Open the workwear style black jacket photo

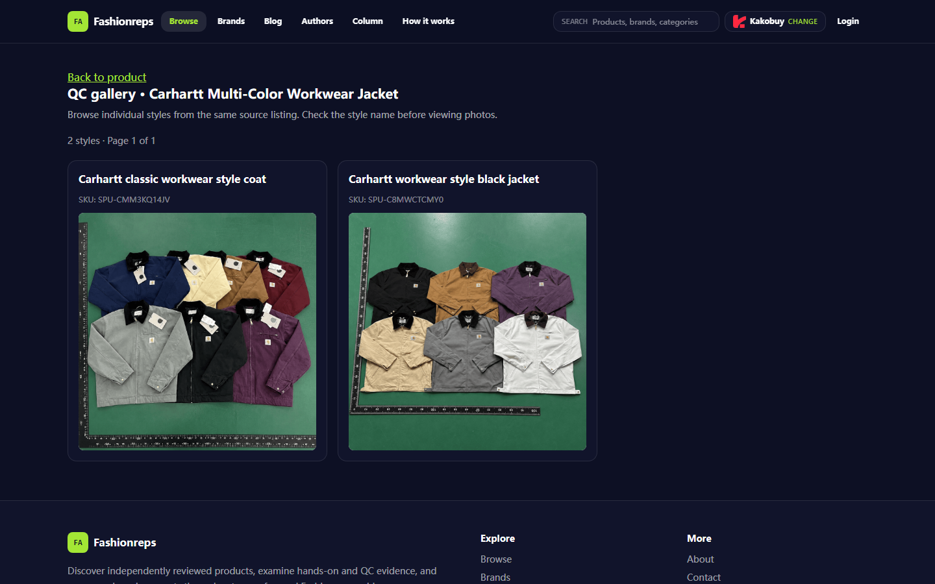pyautogui.click(x=467, y=332)
